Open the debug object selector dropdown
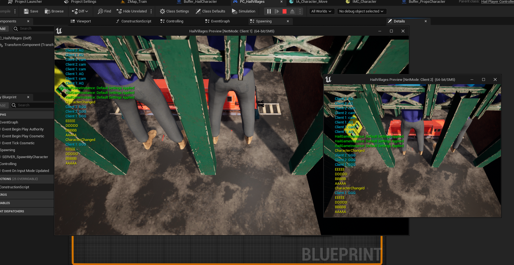Viewport: 514px width, 265px height. [361, 11]
